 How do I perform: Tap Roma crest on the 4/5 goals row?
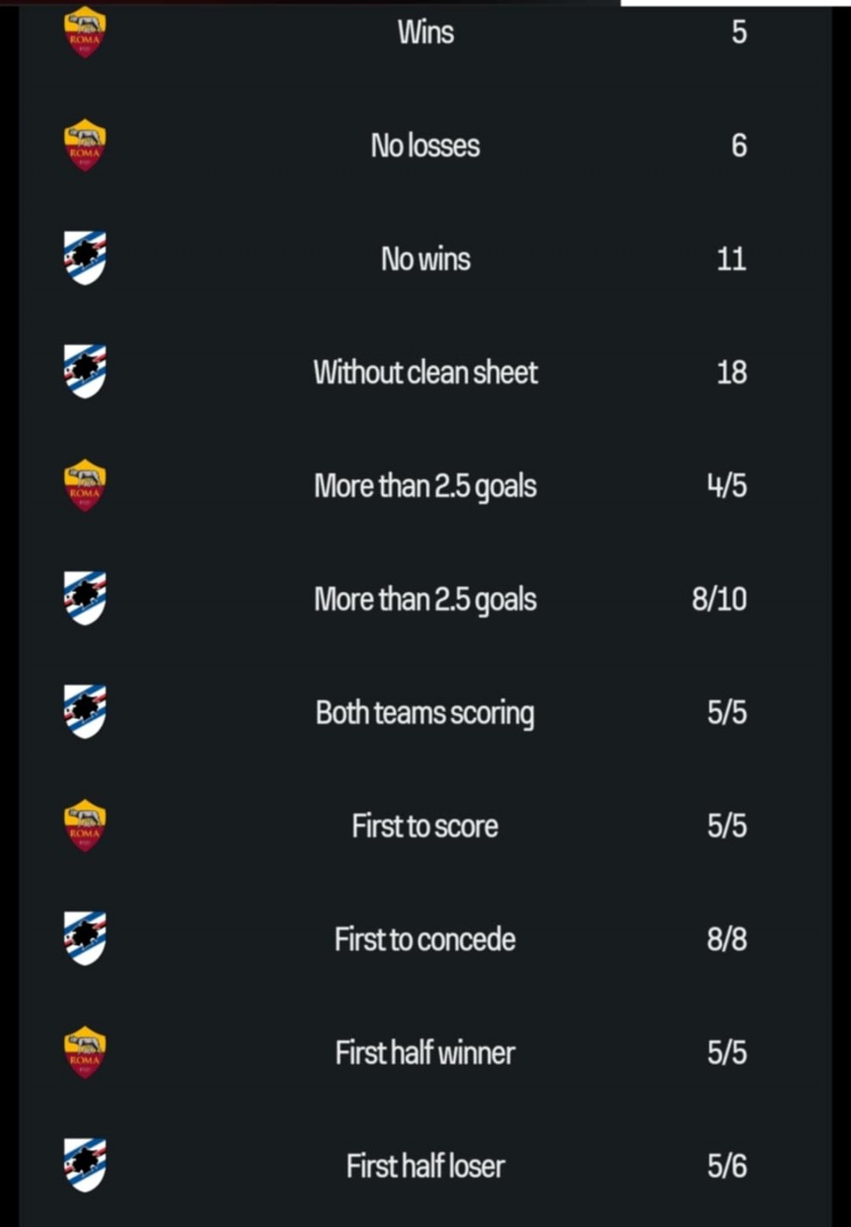pos(85,485)
